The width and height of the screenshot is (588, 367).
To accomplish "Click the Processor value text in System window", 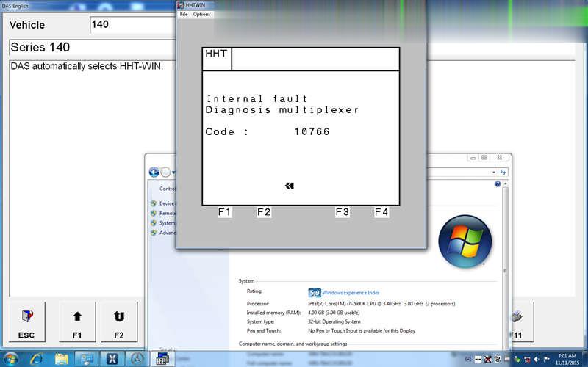I will tap(381, 304).
